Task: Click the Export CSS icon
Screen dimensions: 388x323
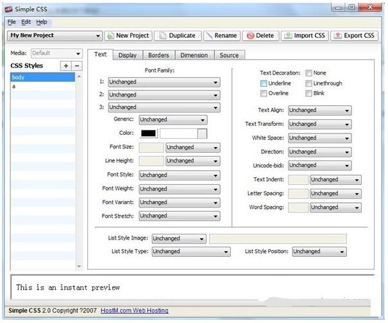Action: (x=338, y=35)
